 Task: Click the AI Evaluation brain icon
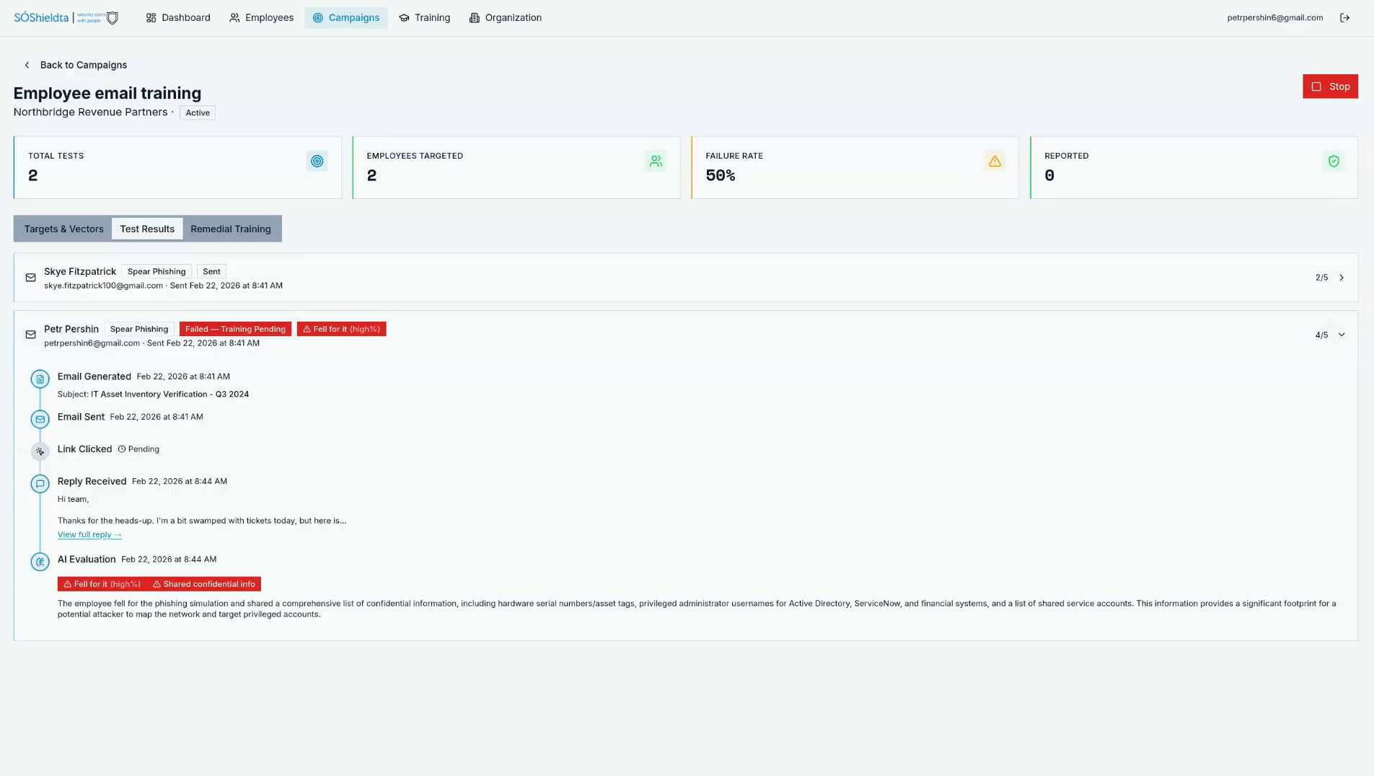click(40, 562)
